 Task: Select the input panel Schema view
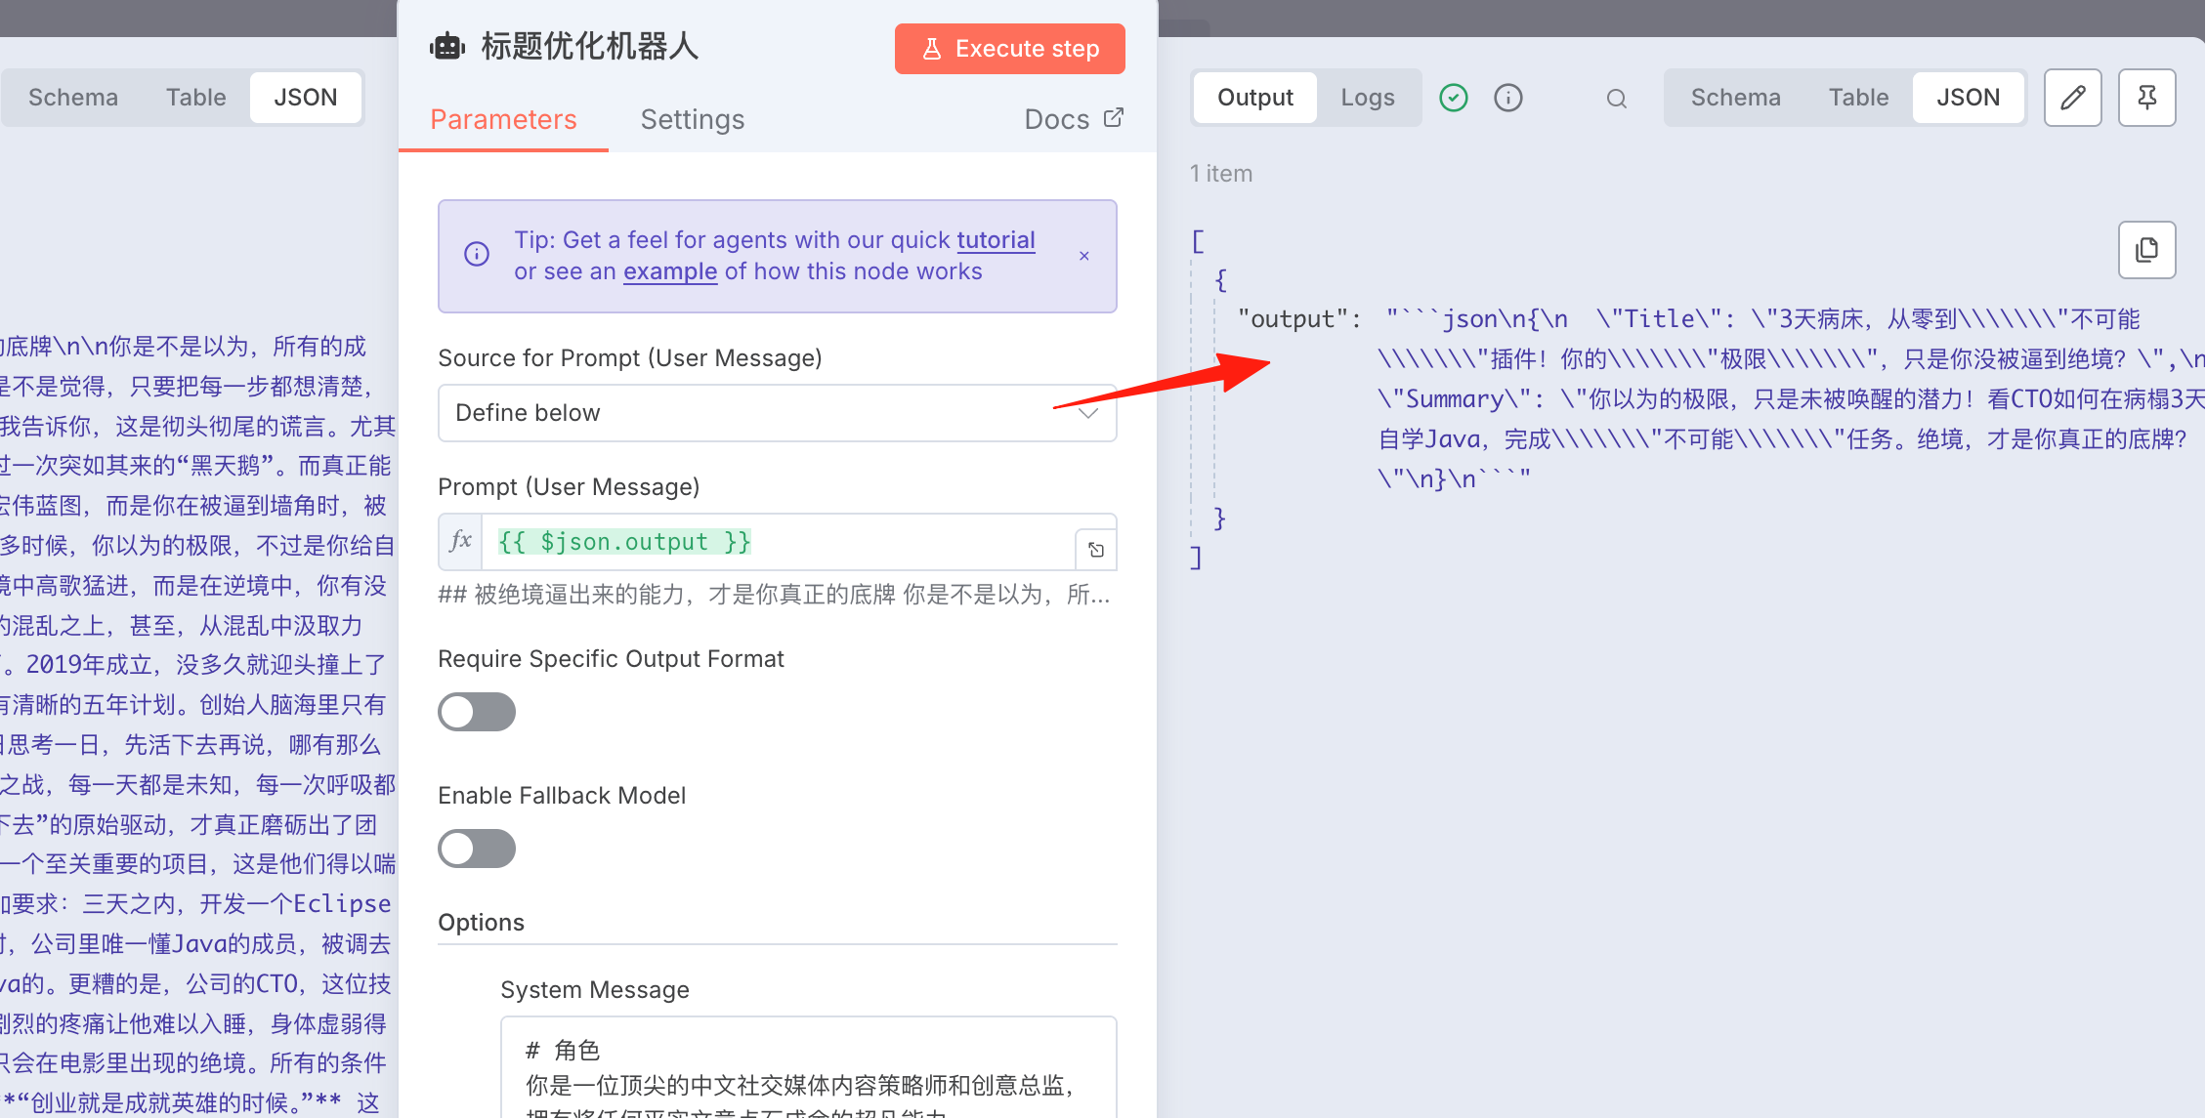(x=73, y=98)
